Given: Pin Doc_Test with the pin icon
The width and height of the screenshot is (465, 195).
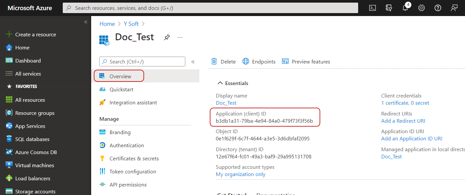Looking at the screenshot, I should [x=167, y=37].
